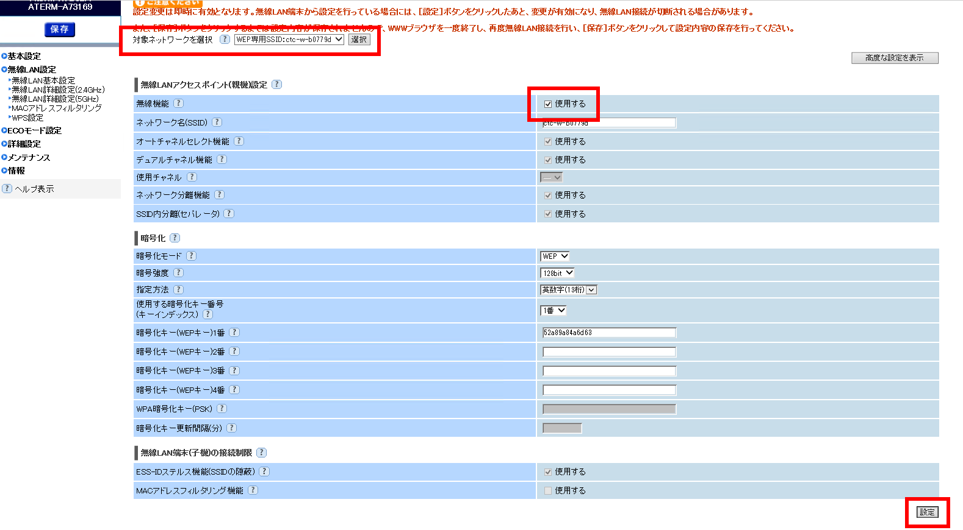Viewport: 963px width, 530px height.
Task: Open 無線LAN基本設定 in the sidebar
Action: click(43, 80)
